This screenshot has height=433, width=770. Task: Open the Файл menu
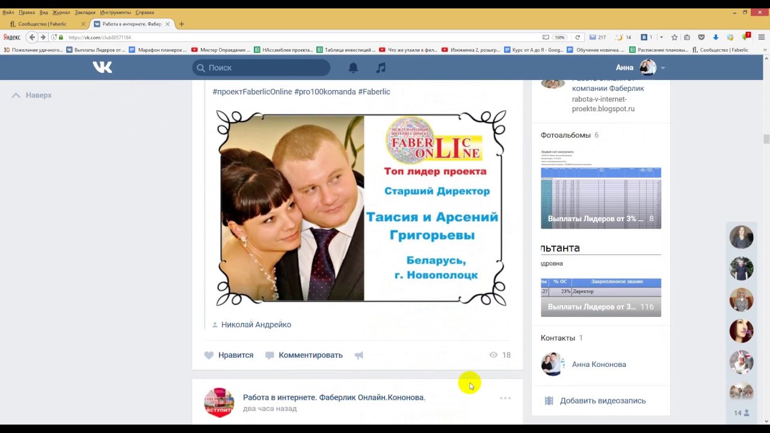tap(8, 12)
